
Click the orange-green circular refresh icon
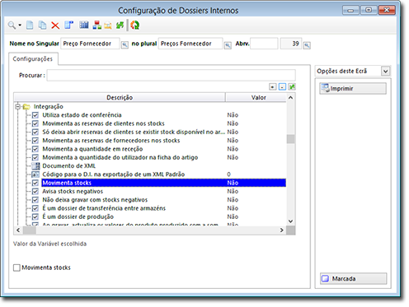click(134, 26)
